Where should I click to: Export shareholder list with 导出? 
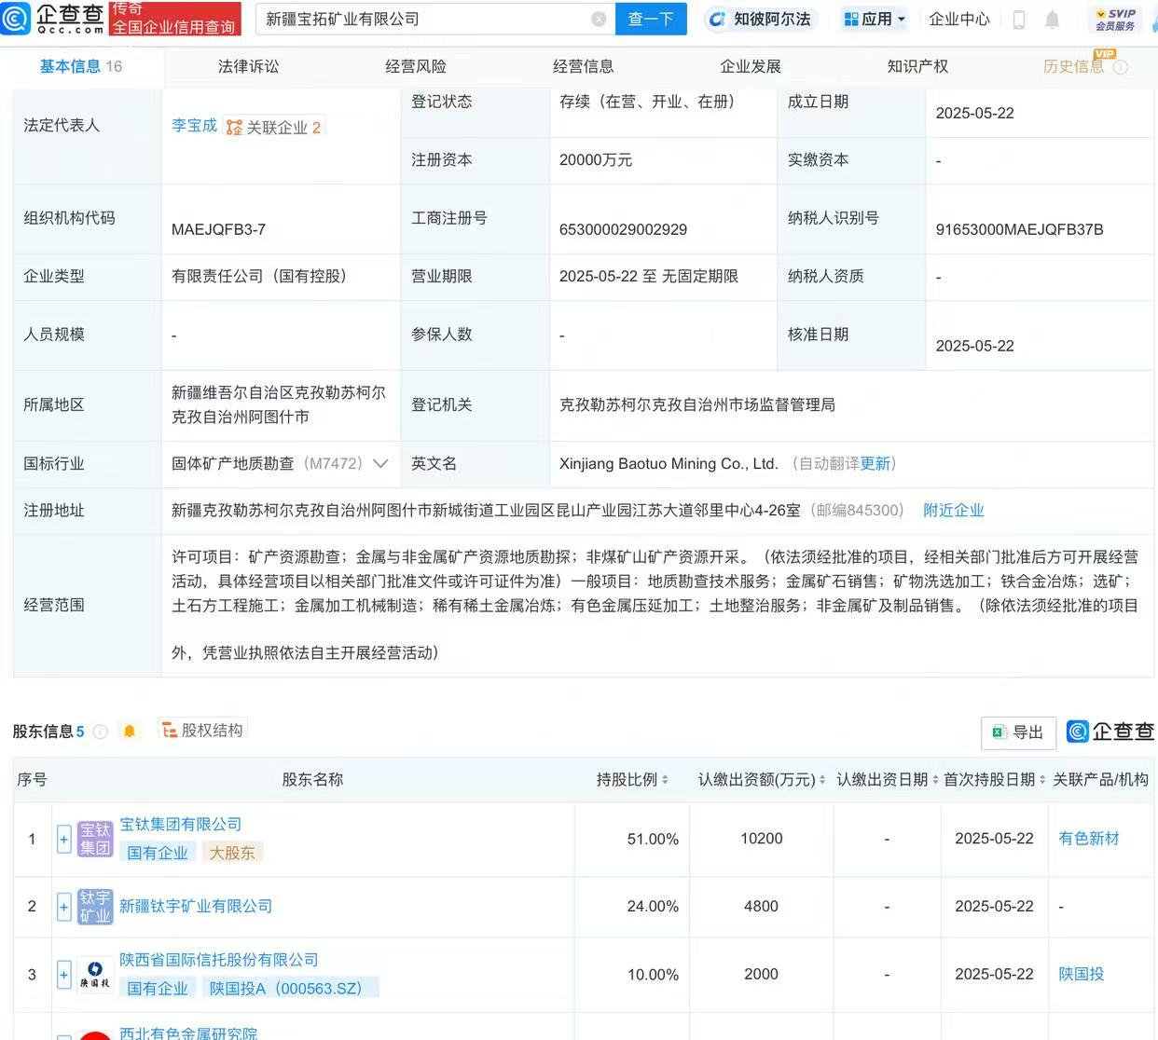pos(1018,732)
